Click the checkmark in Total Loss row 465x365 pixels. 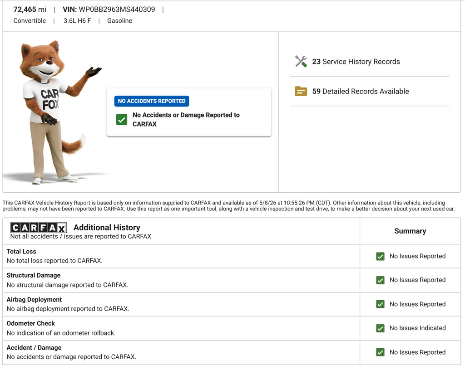[380, 256]
